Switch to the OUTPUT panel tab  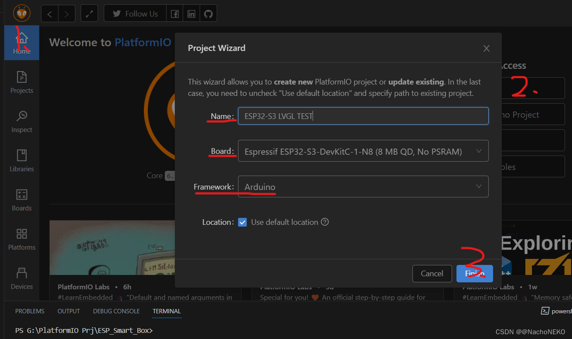coord(69,311)
